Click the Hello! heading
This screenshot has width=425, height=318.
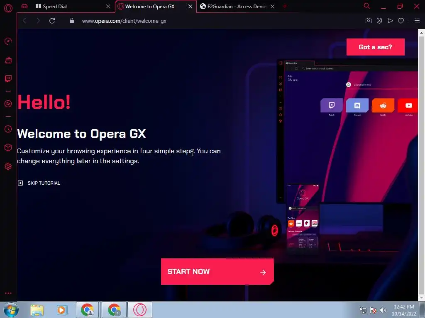coord(44,102)
